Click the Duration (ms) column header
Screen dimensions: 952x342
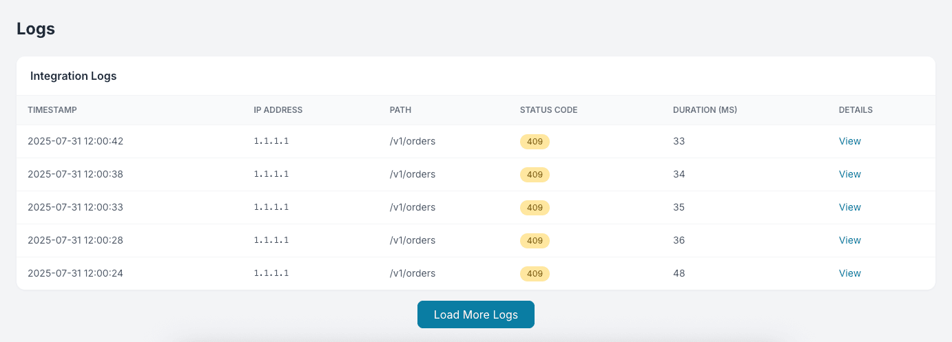coord(705,110)
